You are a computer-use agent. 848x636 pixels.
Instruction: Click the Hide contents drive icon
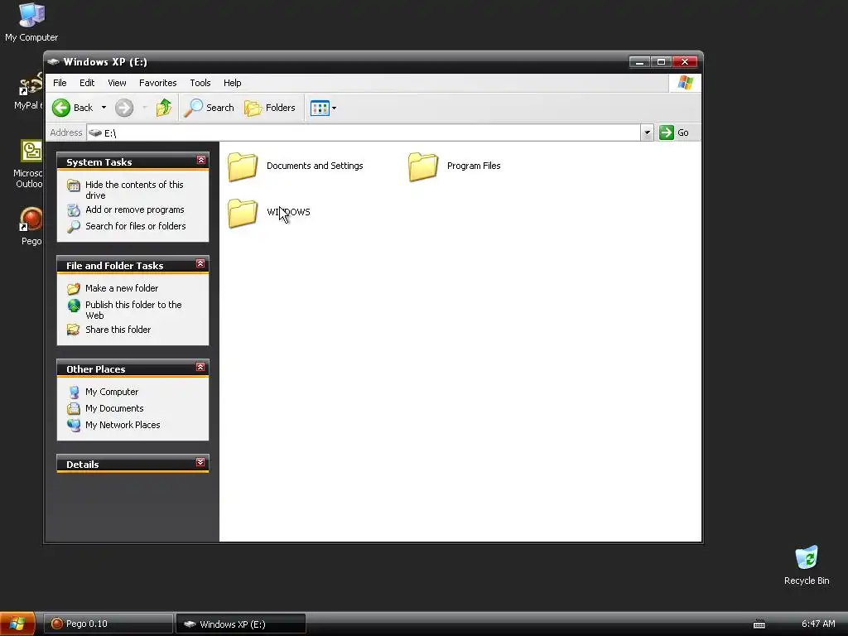click(x=74, y=185)
